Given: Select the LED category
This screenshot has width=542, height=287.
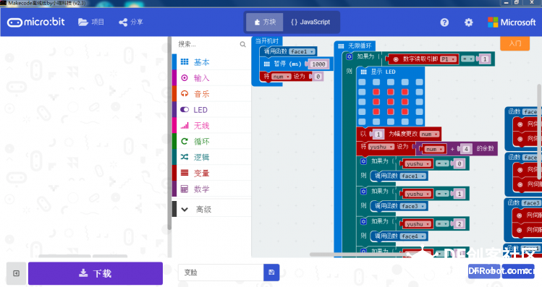Looking at the screenshot, I should (x=211, y=110).
